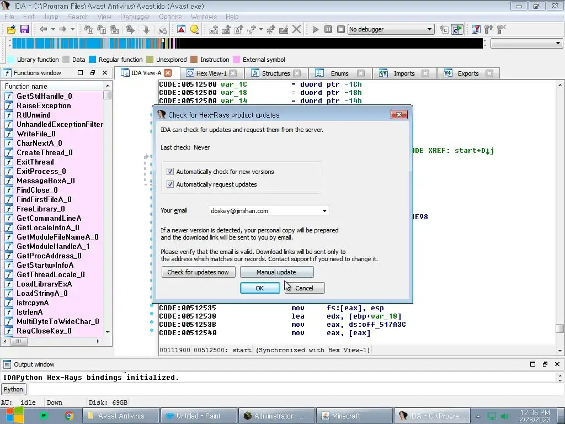
Task: Click the delete breakpoint X icon
Action: [502, 29]
